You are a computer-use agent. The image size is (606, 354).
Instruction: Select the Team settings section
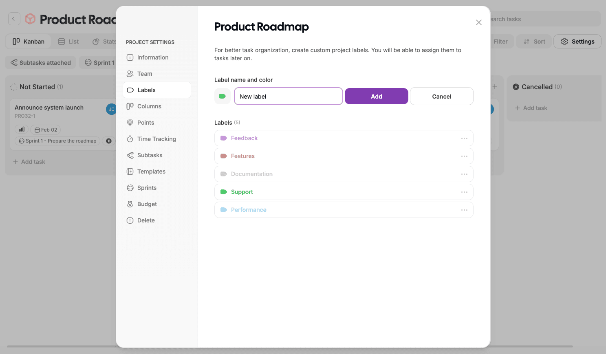145,74
